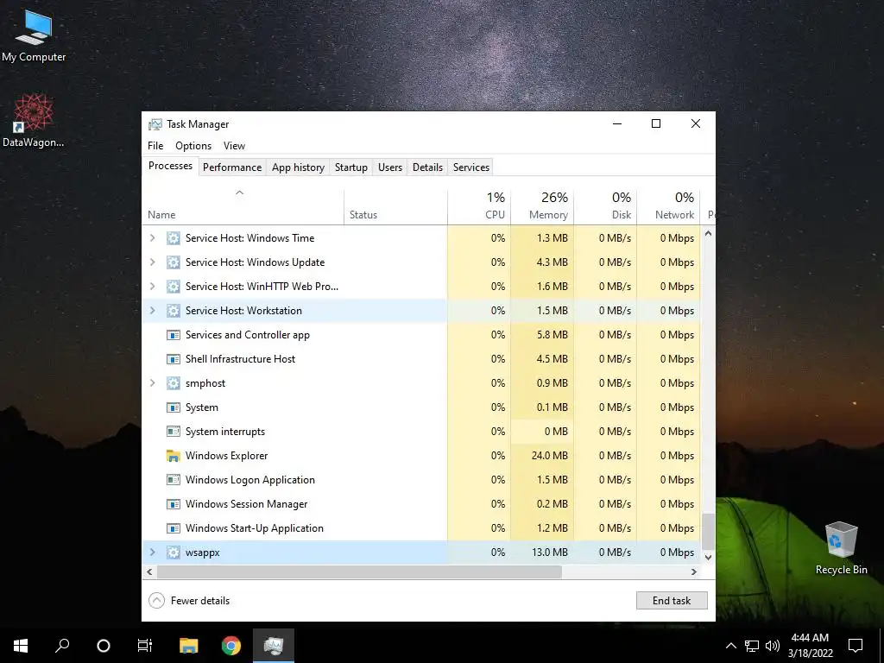Show hidden system tray icons

tap(730, 646)
